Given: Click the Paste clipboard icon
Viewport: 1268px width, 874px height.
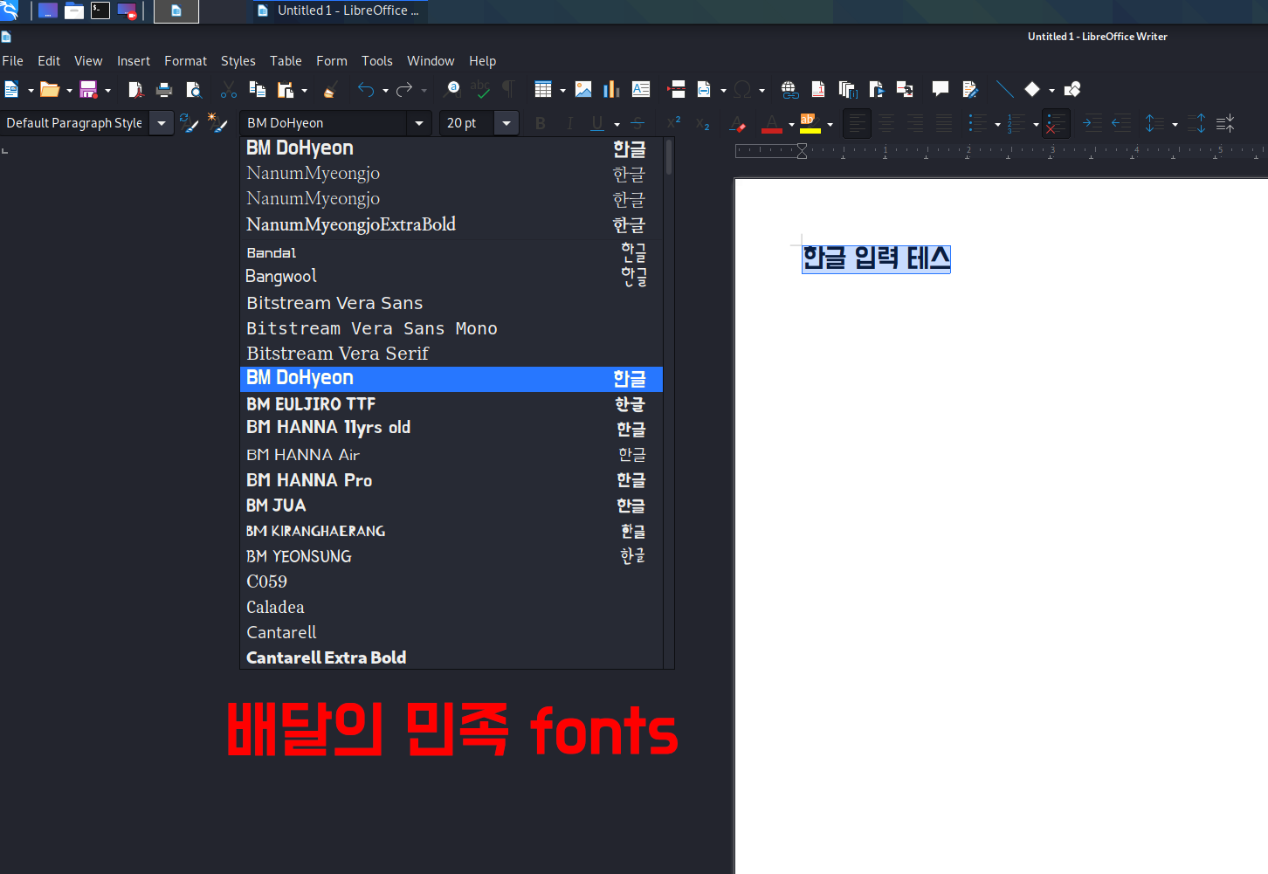Looking at the screenshot, I should click(x=286, y=89).
